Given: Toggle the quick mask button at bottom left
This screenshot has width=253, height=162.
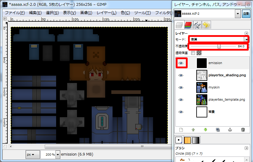Looking at the screenshot, I should pyautogui.click(x=5, y=146).
